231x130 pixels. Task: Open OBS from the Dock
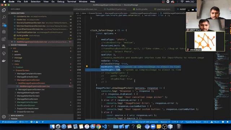(165, 126)
